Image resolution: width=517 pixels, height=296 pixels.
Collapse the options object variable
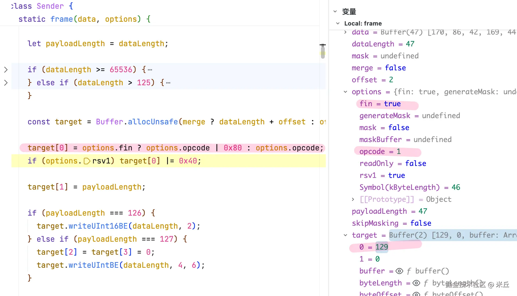pyautogui.click(x=345, y=92)
